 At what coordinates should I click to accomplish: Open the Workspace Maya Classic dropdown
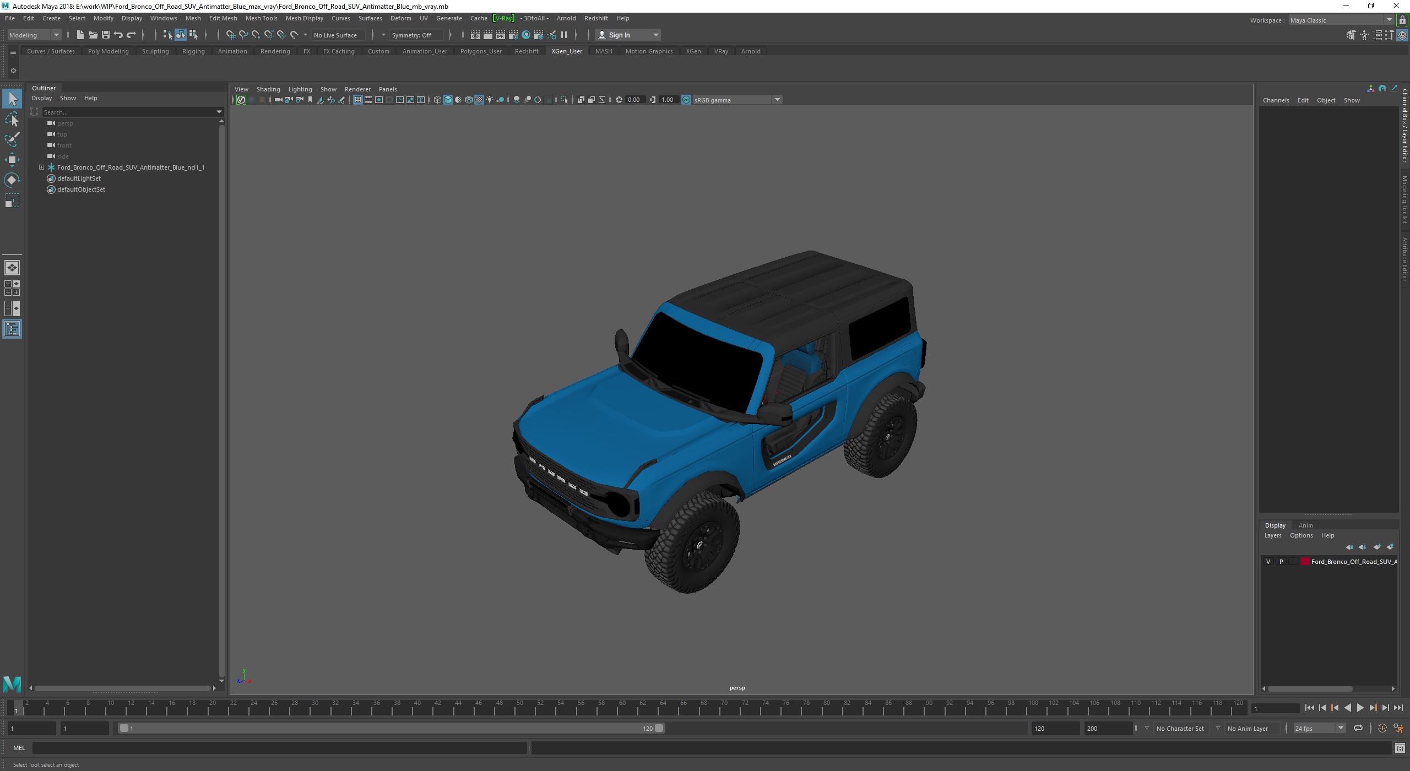pyautogui.click(x=1341, y=20)
